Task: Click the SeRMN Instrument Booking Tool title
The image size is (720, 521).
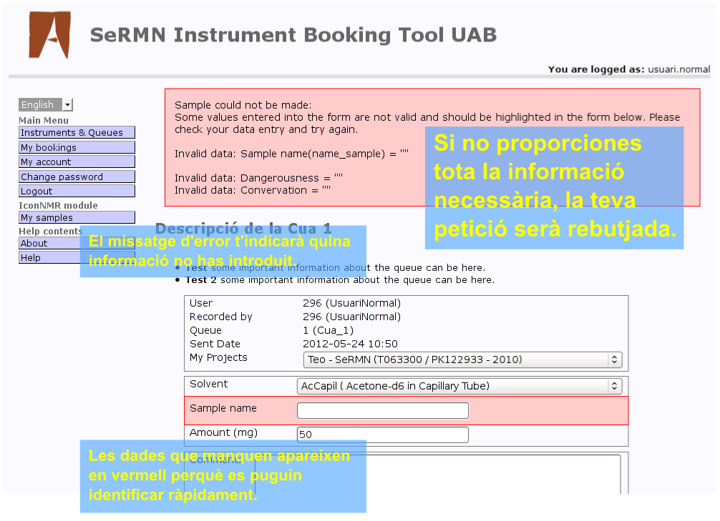Action: click(x=293, y=35)
